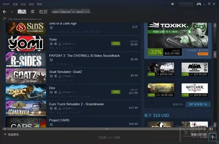Switch to the 库 tab
The image size is (219, 144).
(33, 12)
